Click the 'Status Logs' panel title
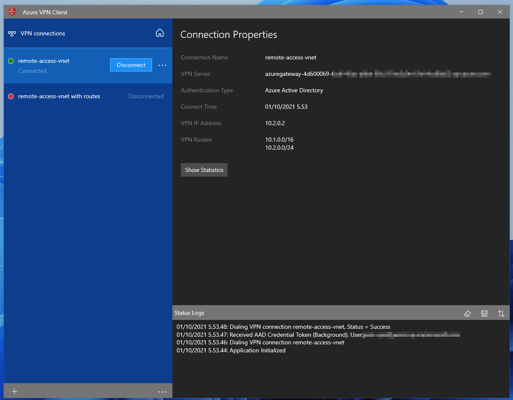Viewport: 513px width, 400px height. click(x=189, y=313)
